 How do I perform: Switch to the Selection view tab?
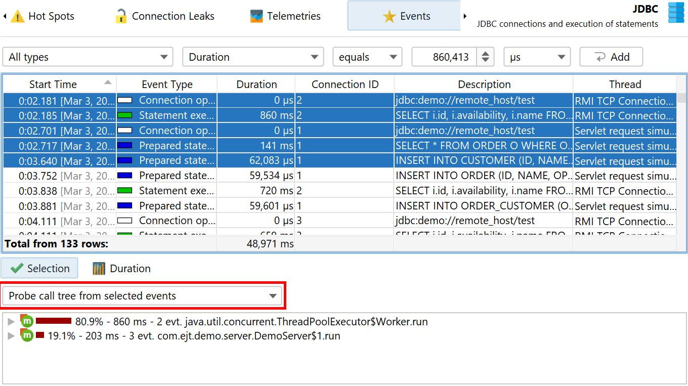(39, 268)
